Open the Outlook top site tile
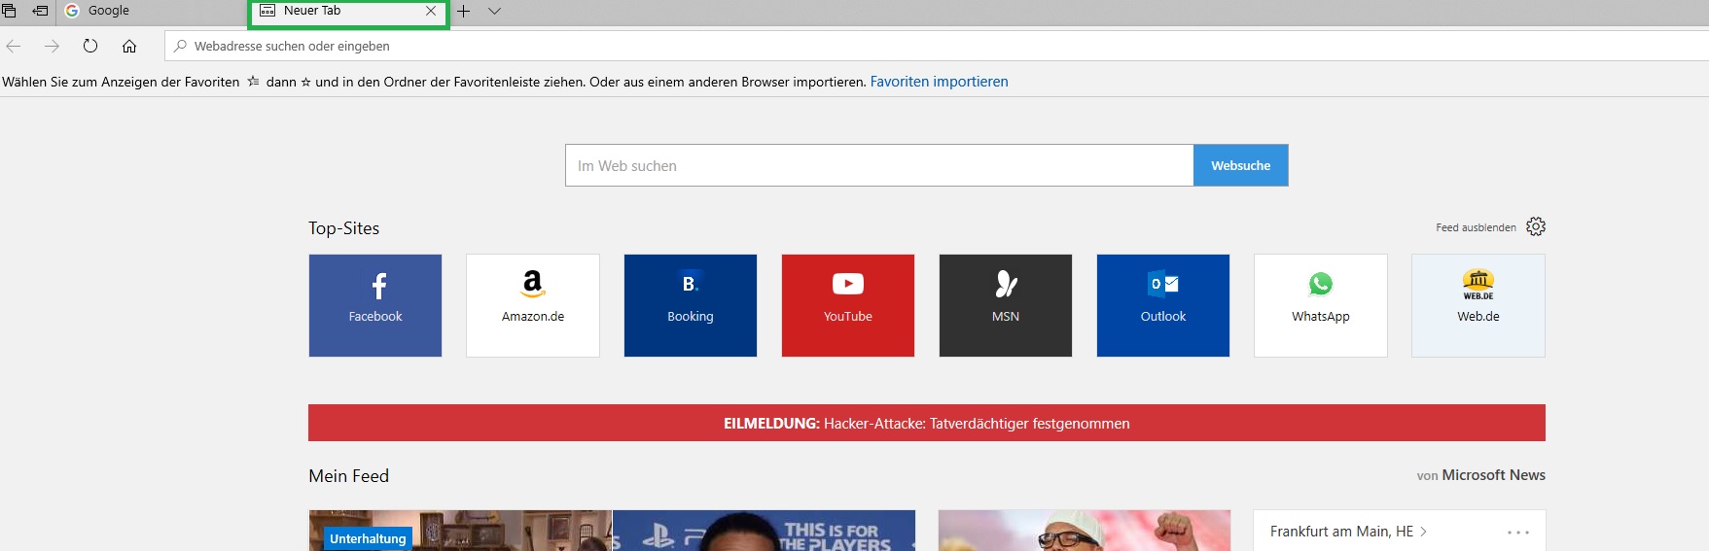The image size is (1709, 551). [1163, 305]
